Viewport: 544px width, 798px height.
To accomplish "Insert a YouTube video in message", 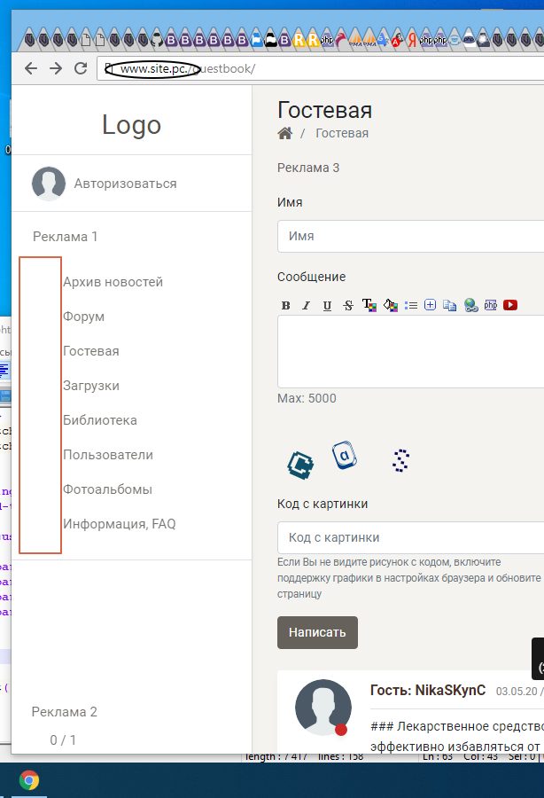I will (x=510, y=305).
